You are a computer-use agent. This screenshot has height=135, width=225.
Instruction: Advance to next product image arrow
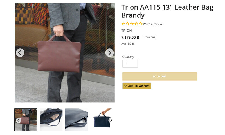click(x=109, y=53)
